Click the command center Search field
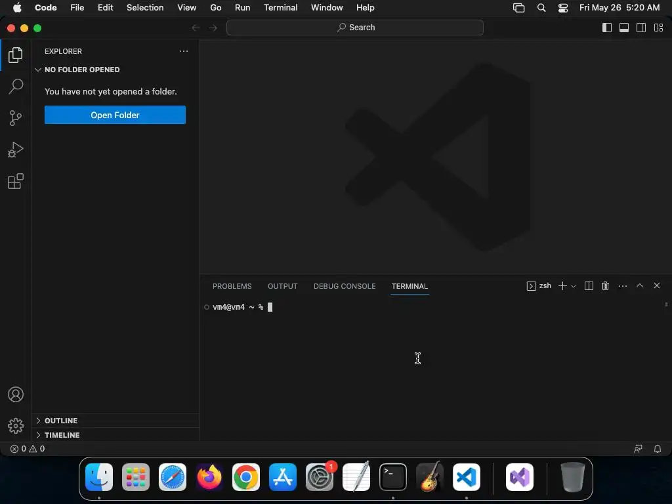 click(355, 28)
